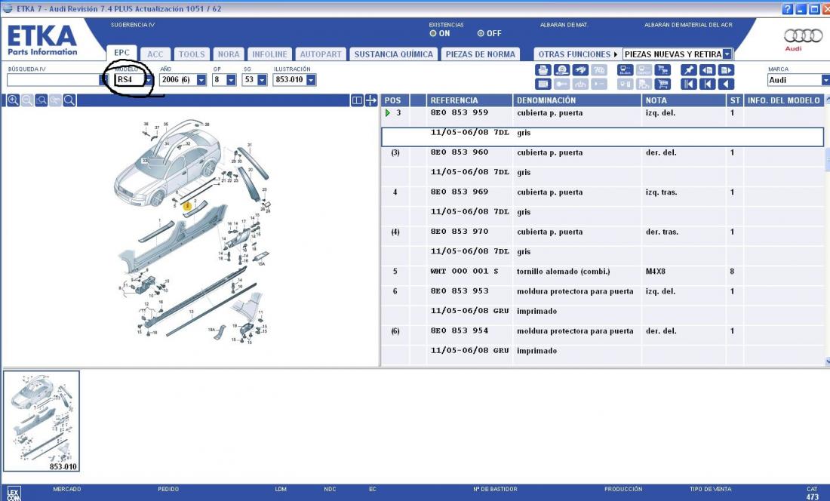Open the Sustancia Química tab
Viewport: 830px width, 501px height.
(x=393, y=54)
